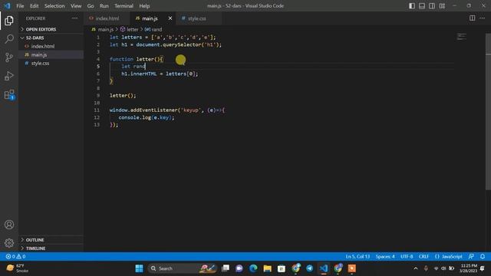Image resolution: width=491 pixels, height=276 pixels.
Task: Open the UTF-8 encoding selector
Action: (x=407, y=256)
